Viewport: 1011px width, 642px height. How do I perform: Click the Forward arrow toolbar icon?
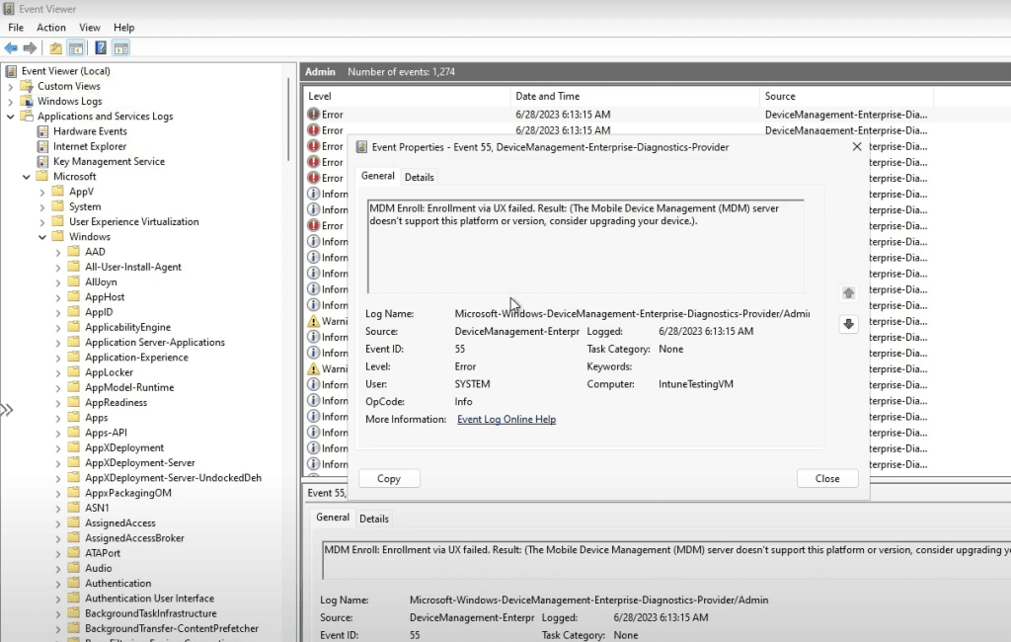coord(30,48)
